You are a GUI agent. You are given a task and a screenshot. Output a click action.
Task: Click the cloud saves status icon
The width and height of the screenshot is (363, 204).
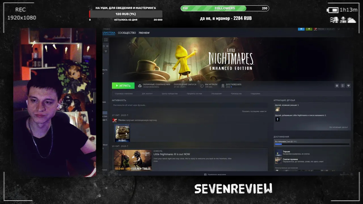(x=140, y=86)
